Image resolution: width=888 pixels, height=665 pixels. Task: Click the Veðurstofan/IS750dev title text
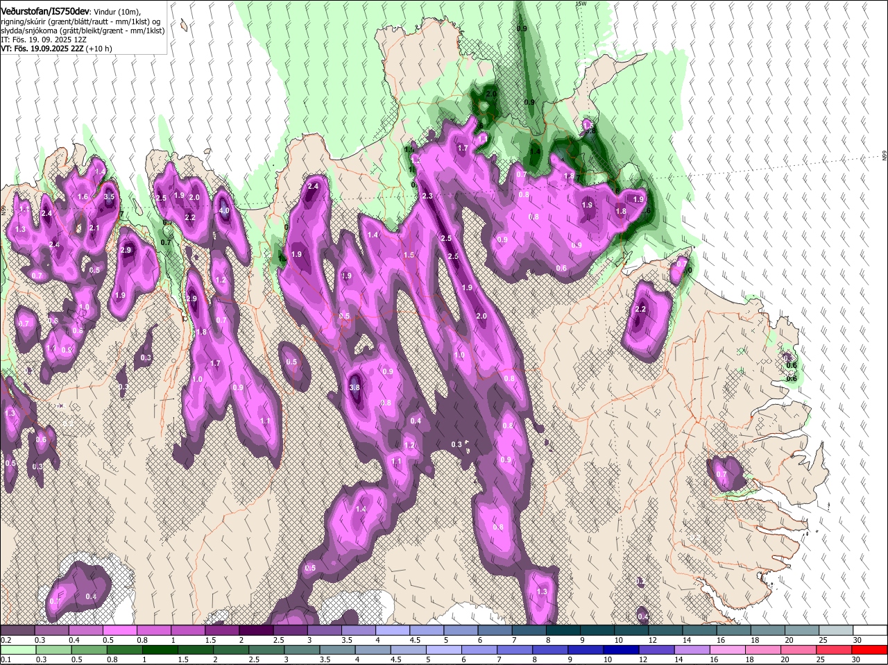pyautogui.click(x=44, y=11)
